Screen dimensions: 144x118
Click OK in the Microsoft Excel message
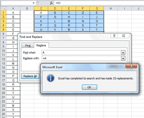tap(89, 87)
